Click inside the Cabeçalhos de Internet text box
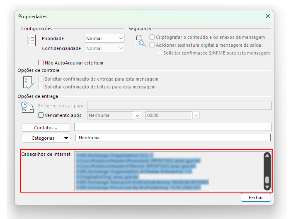The image size is (291, 219). coord(168,171)
